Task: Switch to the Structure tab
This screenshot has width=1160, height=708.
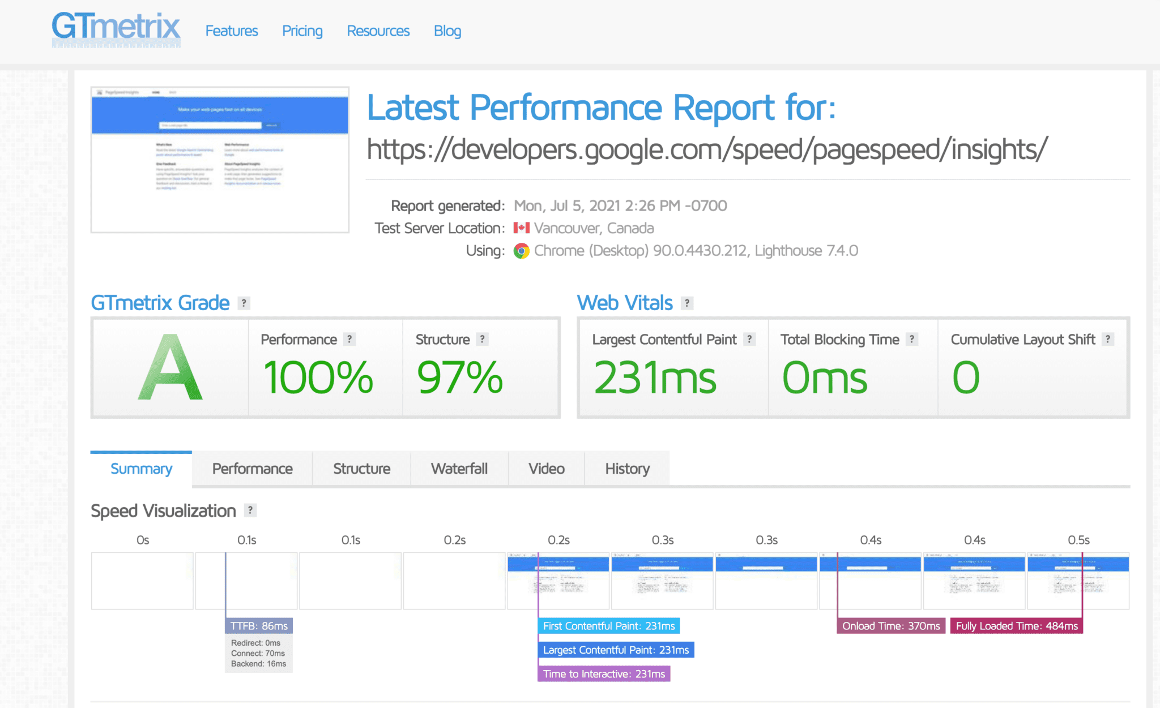Action: (x=361, y=469)
